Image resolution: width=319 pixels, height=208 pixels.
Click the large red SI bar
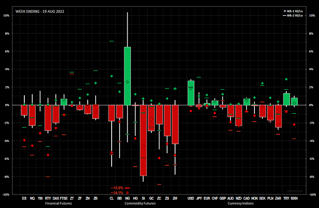(x=143, y=139)
